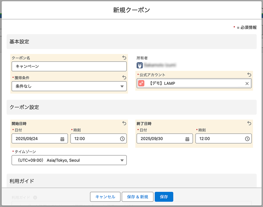Open the start date calendar picker
This screenshot has height=207, width=263.
(x=62, y=139)
